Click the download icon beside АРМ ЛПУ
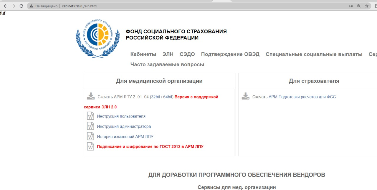The image size is (377, 190). 91,96
